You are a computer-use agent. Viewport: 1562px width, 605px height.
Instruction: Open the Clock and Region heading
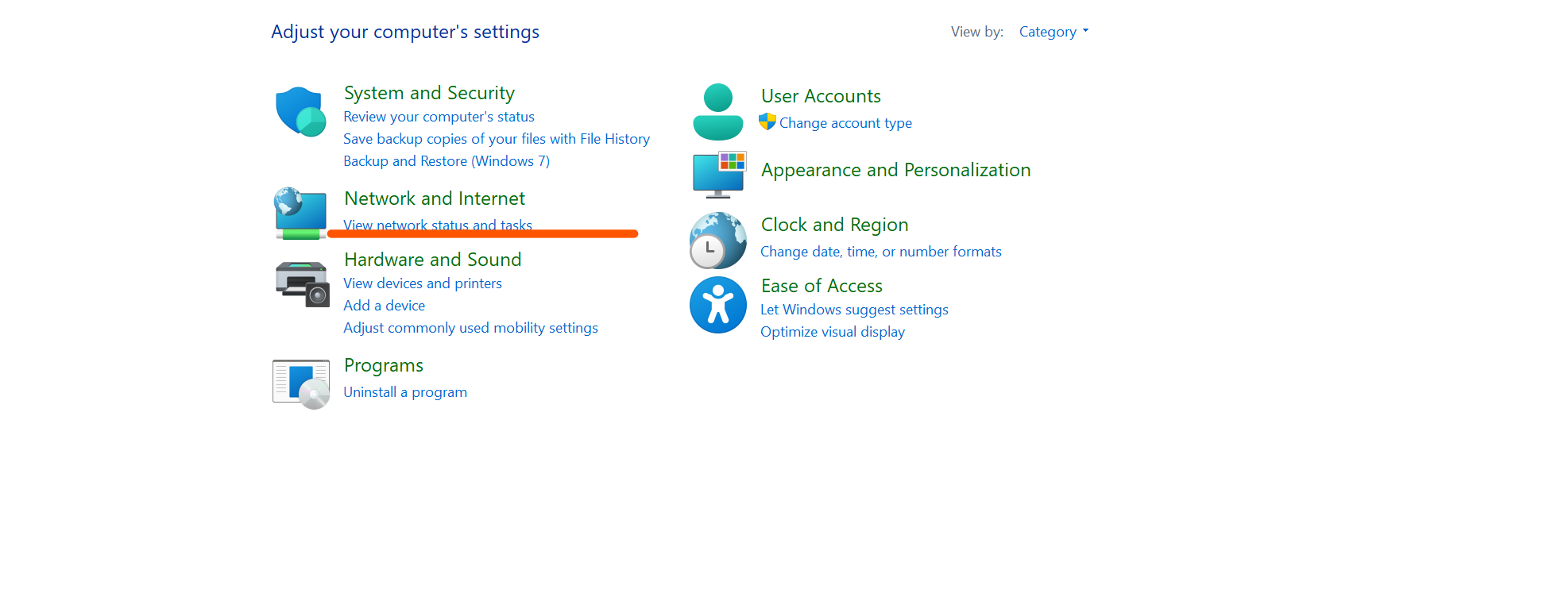(x=834, y=225)
